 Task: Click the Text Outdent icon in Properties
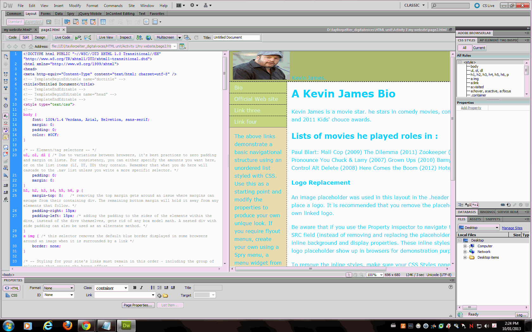(166, 288)
